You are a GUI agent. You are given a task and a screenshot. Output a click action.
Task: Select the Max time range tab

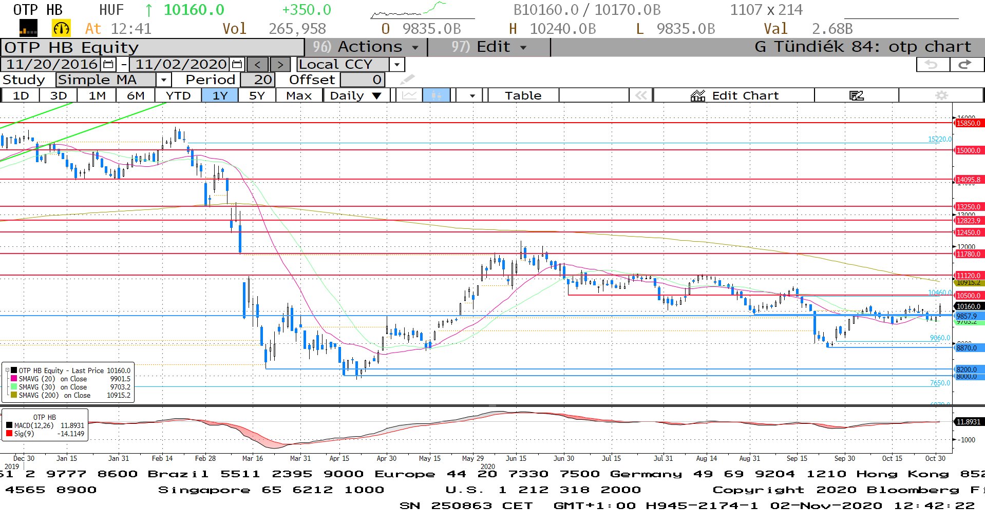tap(299, 95)
